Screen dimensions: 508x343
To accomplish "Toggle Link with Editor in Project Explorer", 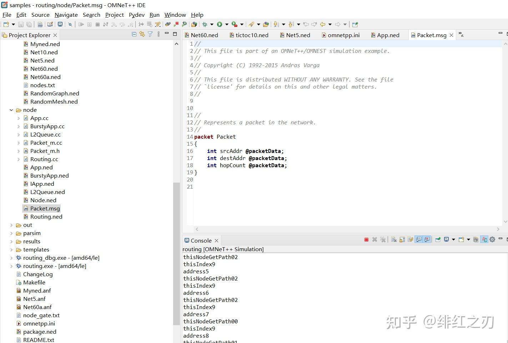I will pyautogui.click(x=142, y=34).
